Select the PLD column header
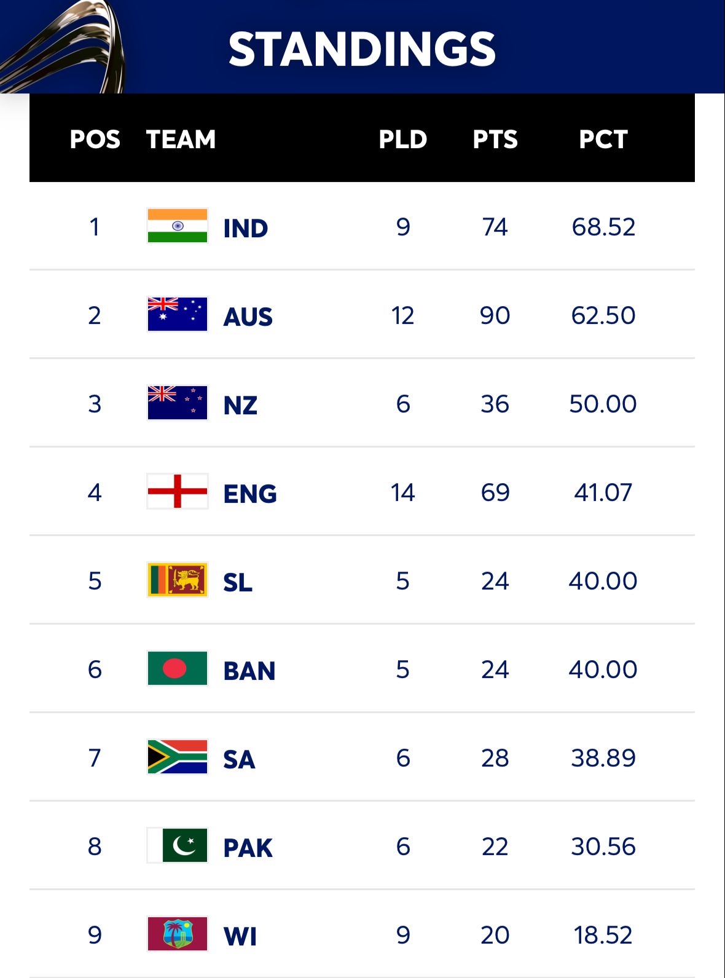 [x=402, y=140]
